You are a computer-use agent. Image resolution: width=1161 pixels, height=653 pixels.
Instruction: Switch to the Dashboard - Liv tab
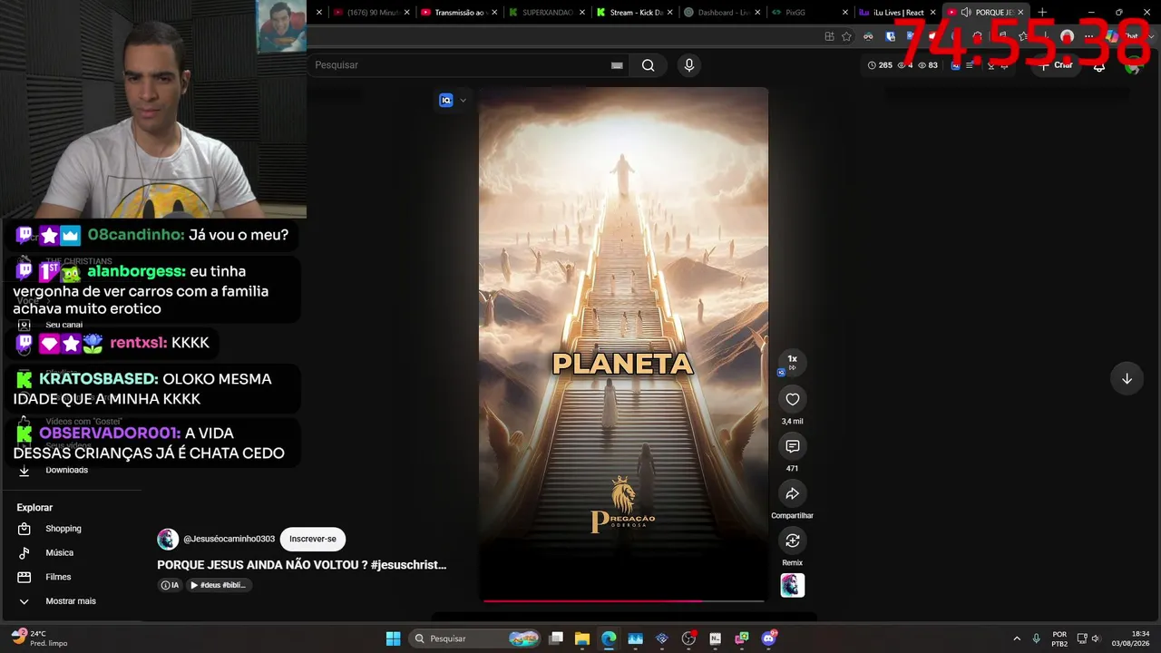coord(721,13)
